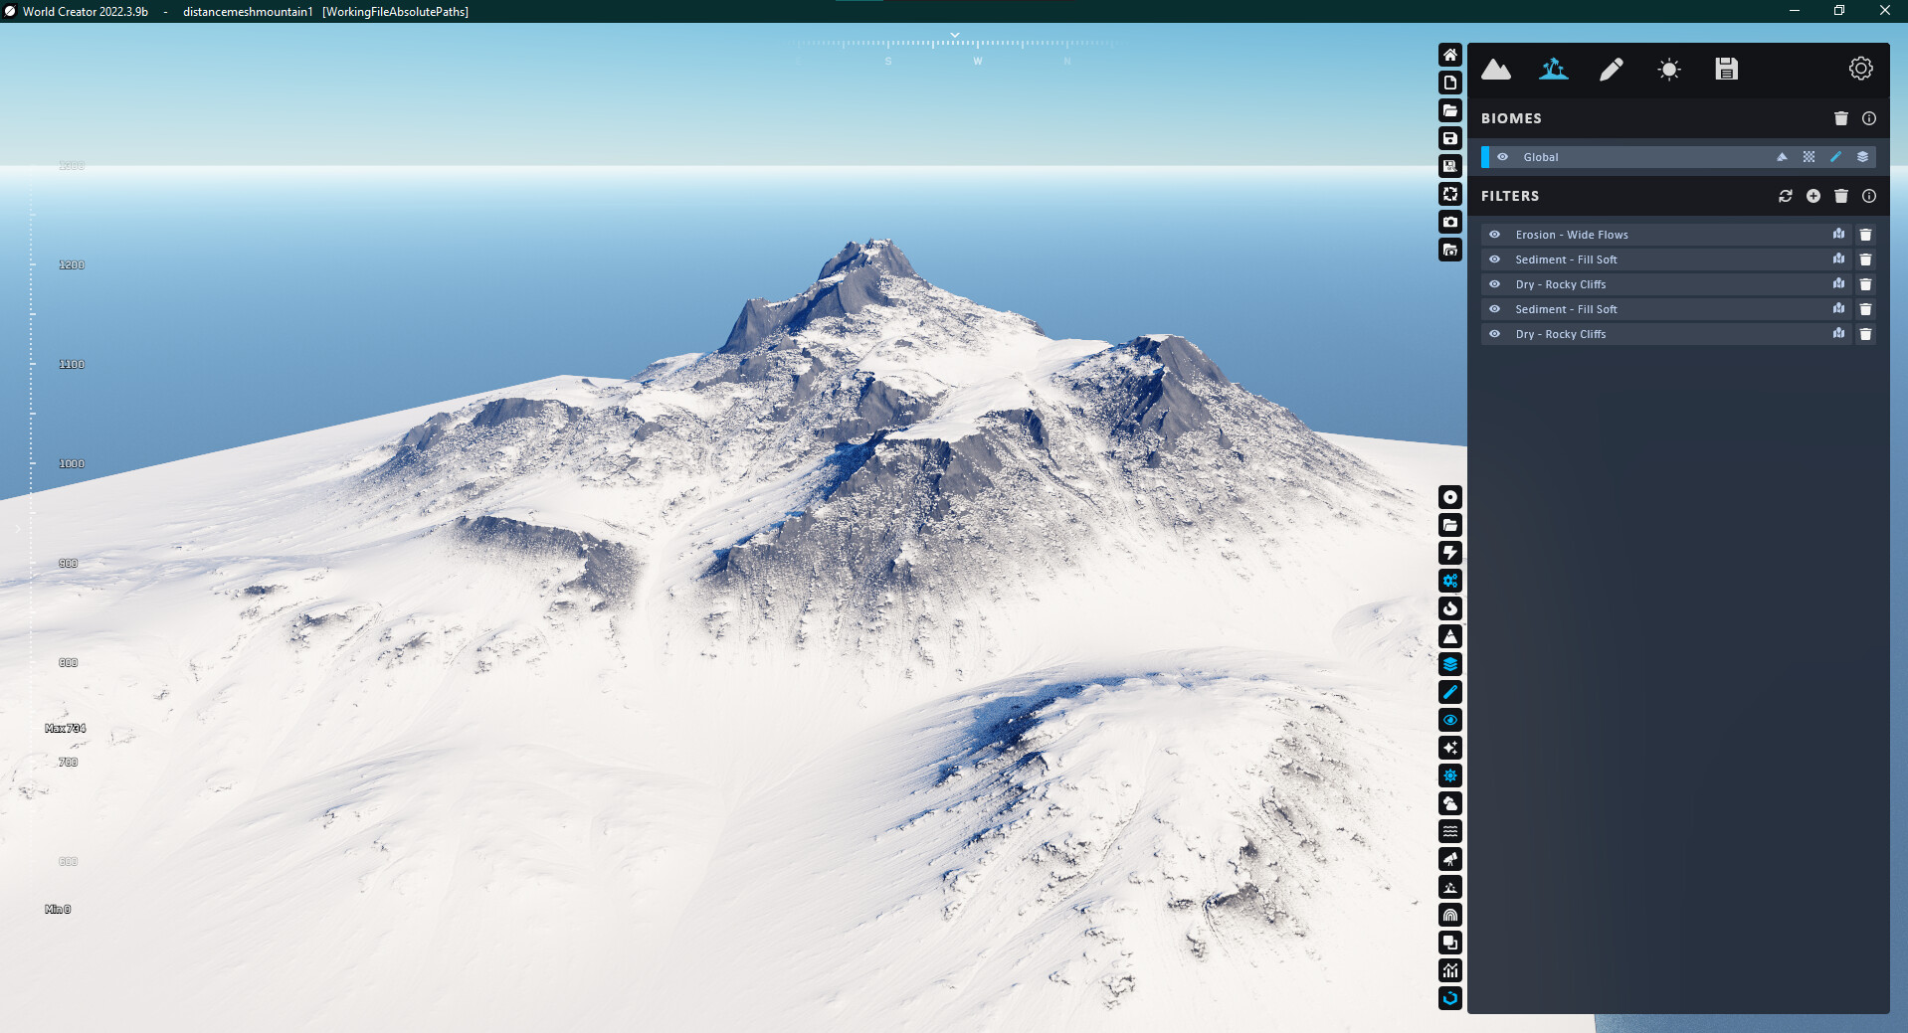Take a screenshot with the camera tool

(1450, 222)
